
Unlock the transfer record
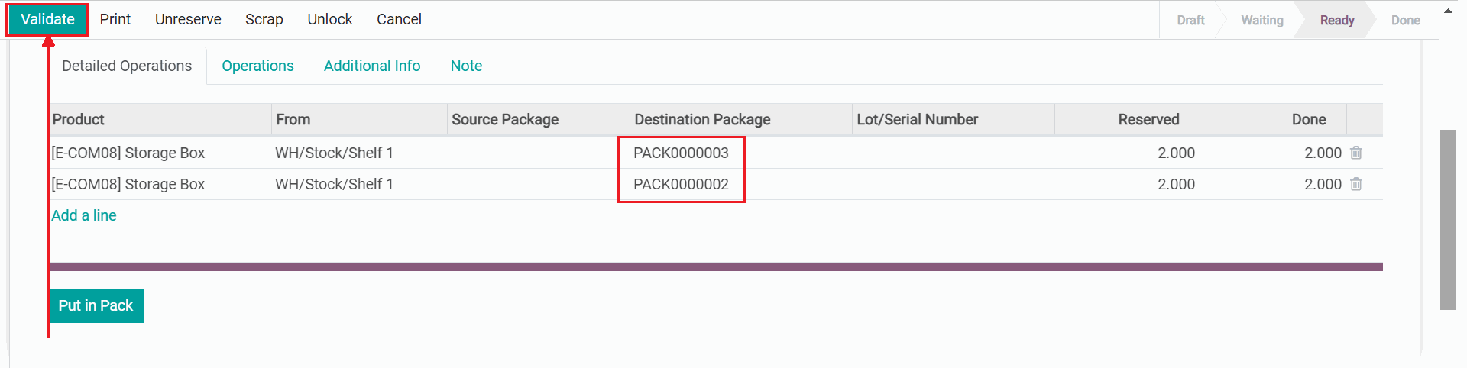tap(330, 20)
